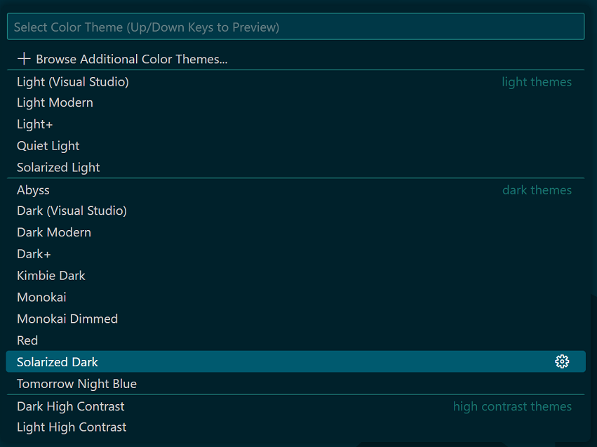Click the settings gear on Solarized Dark row
This screenshot has height=447, width=597.
click(x=562, y=361)
